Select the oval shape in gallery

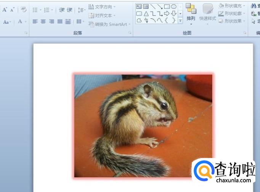173,6
